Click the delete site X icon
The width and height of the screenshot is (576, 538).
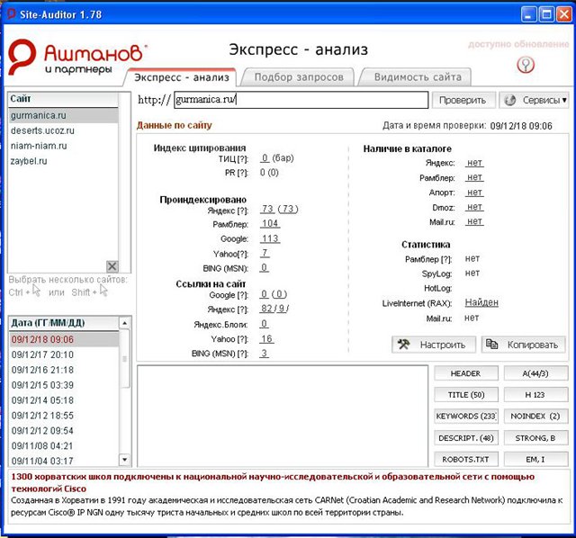tap(112, 265)
